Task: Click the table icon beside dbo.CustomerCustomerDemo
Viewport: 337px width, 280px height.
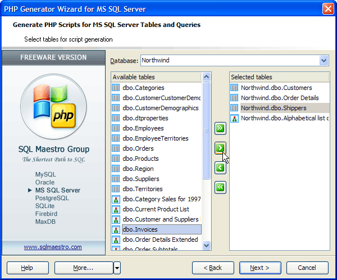Action: coord(116,98)
